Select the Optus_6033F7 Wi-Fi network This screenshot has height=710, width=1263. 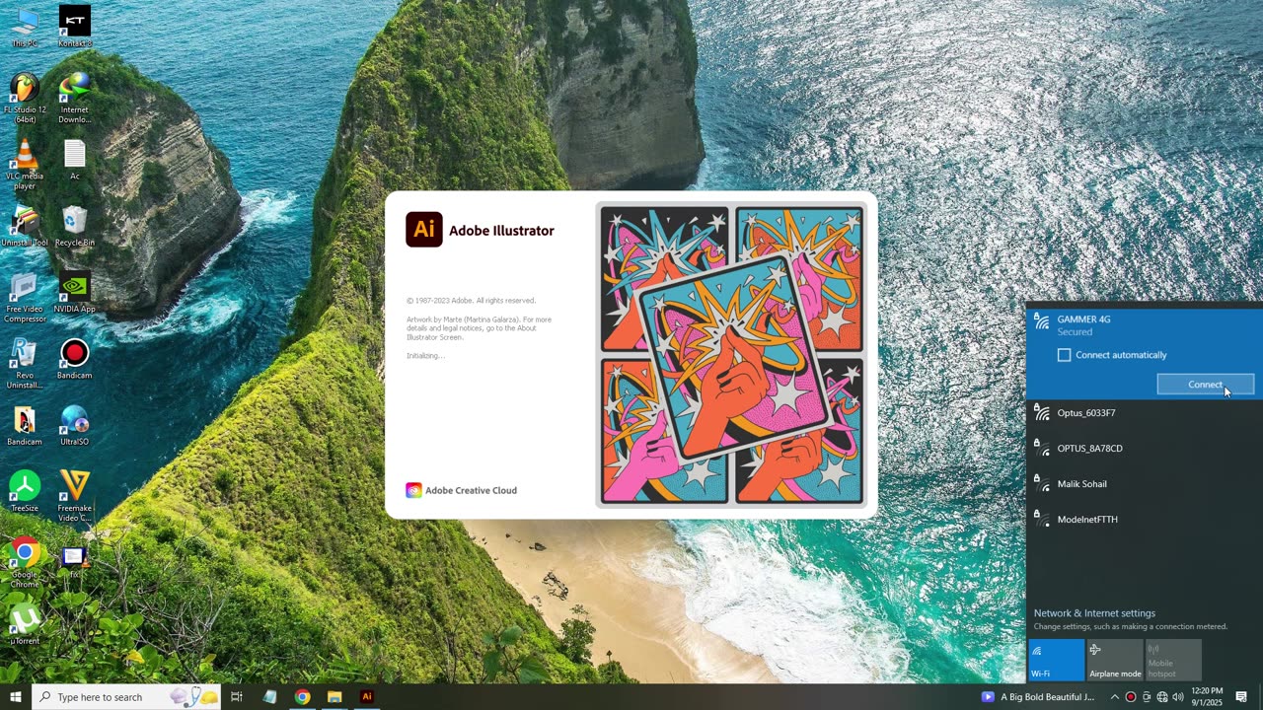[x=1145, y=413]
